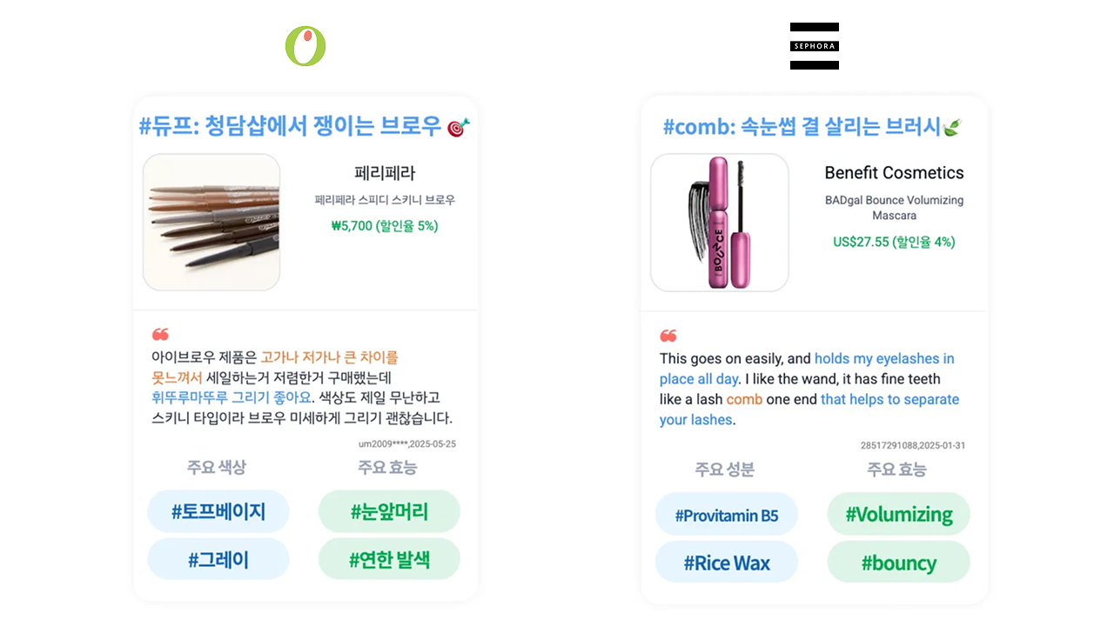1114x626 pixels.
Task: Open the pink BADgal Bounce mascara thumbnail
Action: click(x=720, y=223)
